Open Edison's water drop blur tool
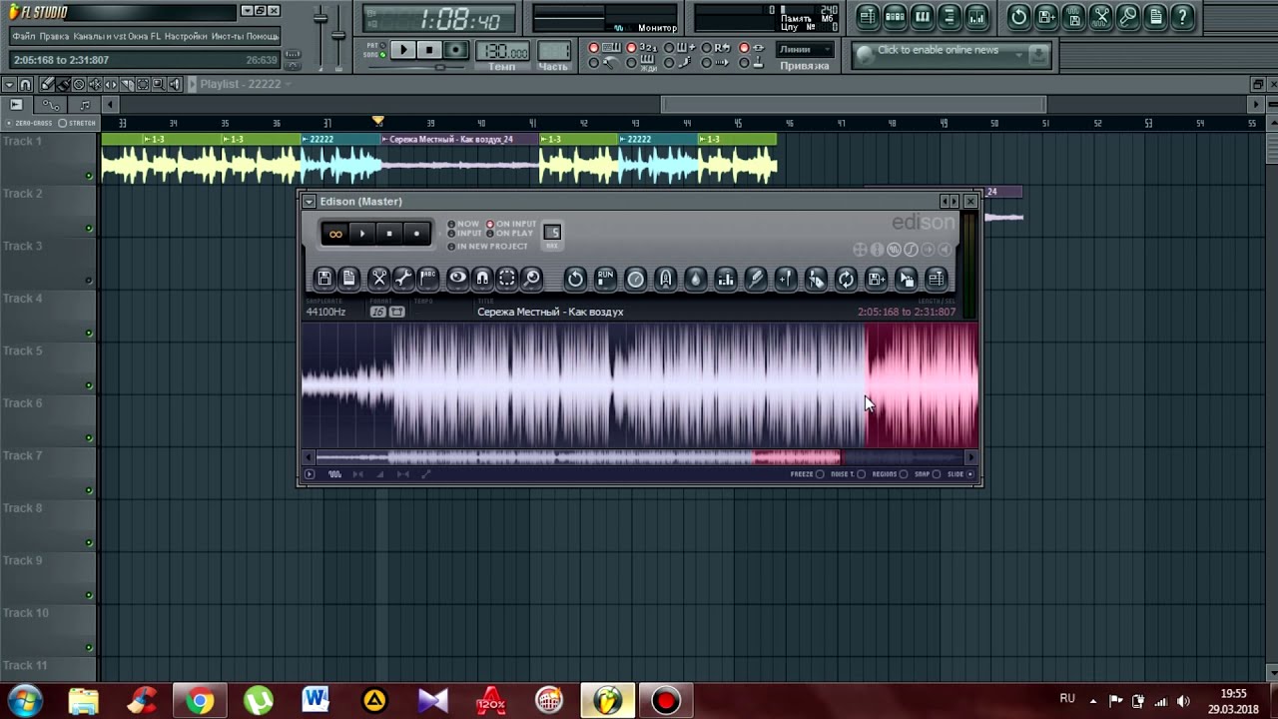 (696, 279)
